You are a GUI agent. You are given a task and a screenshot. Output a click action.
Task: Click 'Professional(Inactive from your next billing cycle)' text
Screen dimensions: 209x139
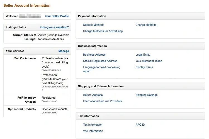click(x=55, y=62)
